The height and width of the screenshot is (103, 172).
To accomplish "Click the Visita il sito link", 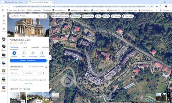I will click(x=28, y=83).
